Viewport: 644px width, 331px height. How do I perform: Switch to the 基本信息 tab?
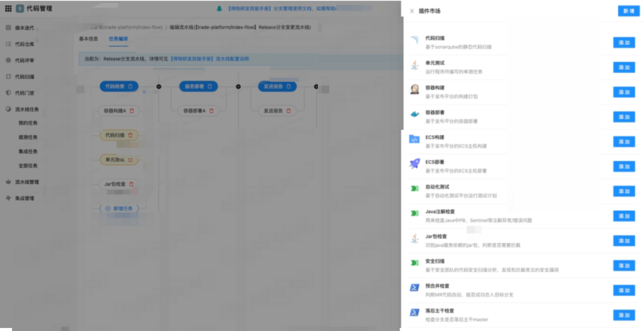(88, 39)
